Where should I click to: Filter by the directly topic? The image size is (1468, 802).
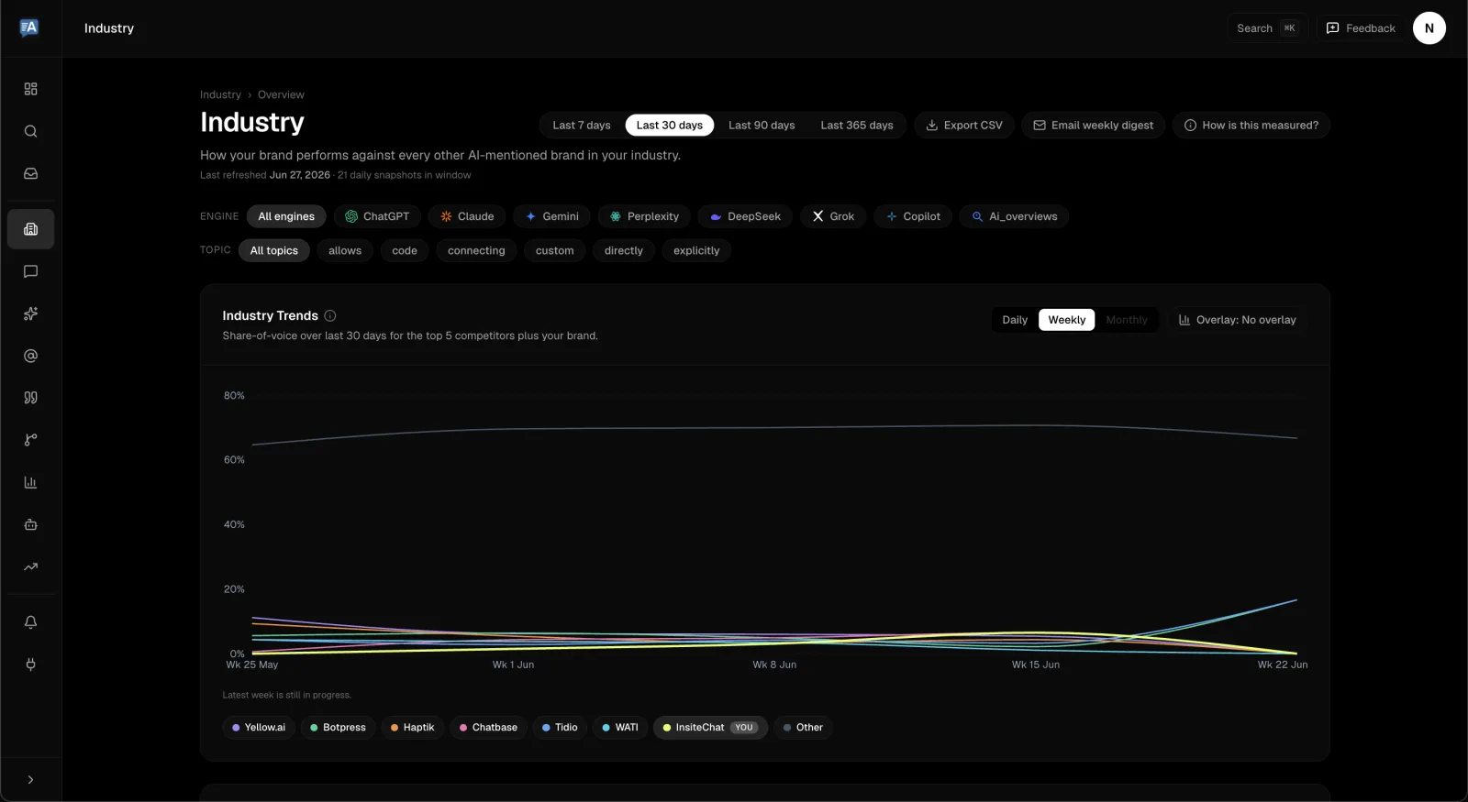(x=624, y=250)
